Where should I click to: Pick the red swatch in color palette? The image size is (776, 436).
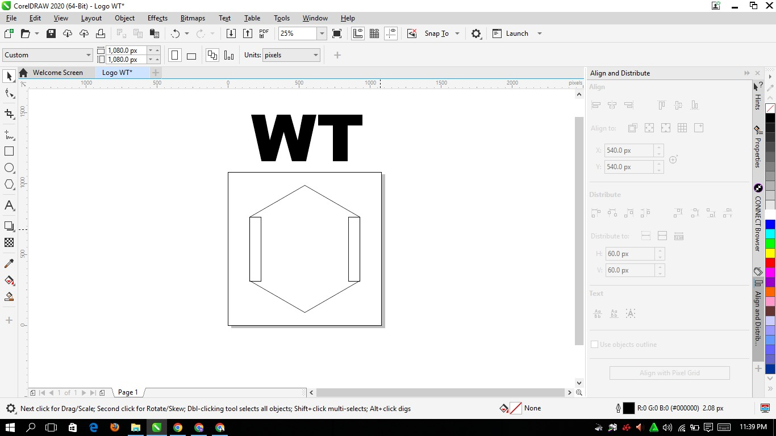770,263
